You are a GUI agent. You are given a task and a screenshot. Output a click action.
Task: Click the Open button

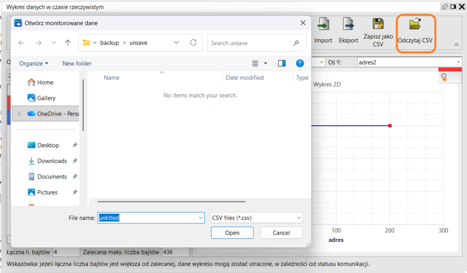click(232, 232)
